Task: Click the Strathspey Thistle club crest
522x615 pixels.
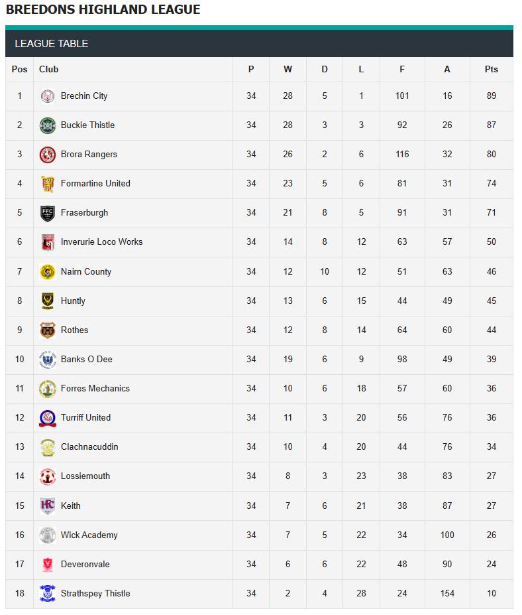Action: (x=47, y=594)
